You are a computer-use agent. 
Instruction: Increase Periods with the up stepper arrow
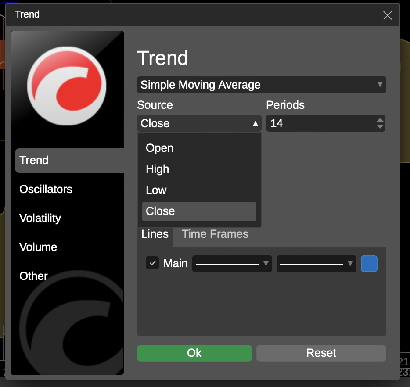tap(380, 120)
